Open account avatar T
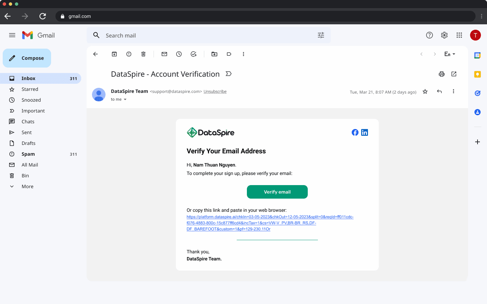Image resolution: width=487 pixels, height=304 pixels. tap(476, 35)
